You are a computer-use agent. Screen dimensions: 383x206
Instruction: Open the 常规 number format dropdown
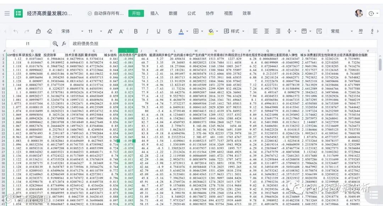[342, 31]
